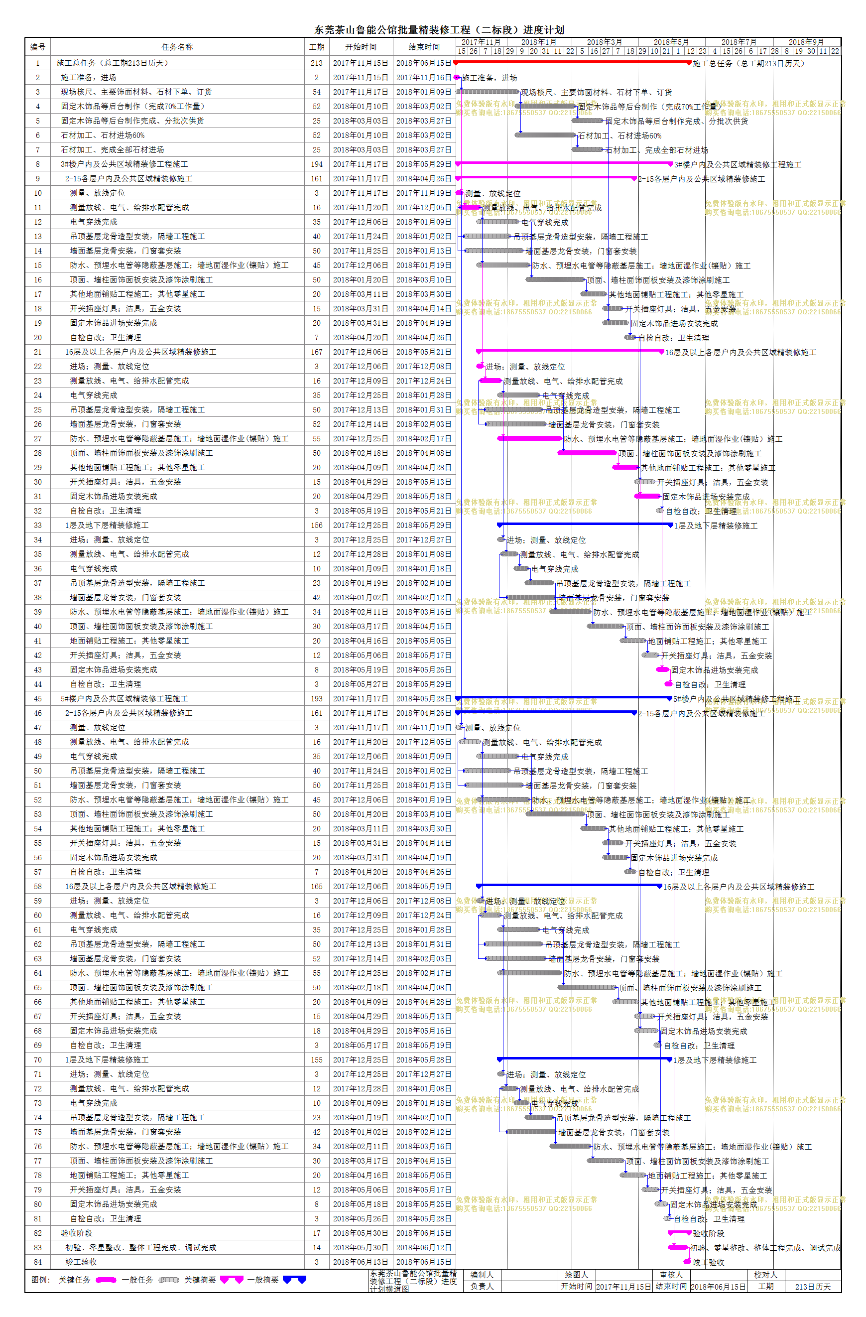The image size is (866, 1317).
Task: Select task name 石材加工、石材进场60% in row 6
Action: point(103,135)
